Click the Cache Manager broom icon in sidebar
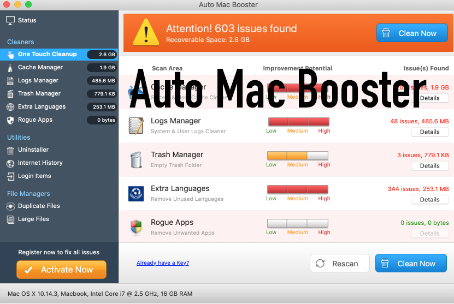 click(10, 68)
